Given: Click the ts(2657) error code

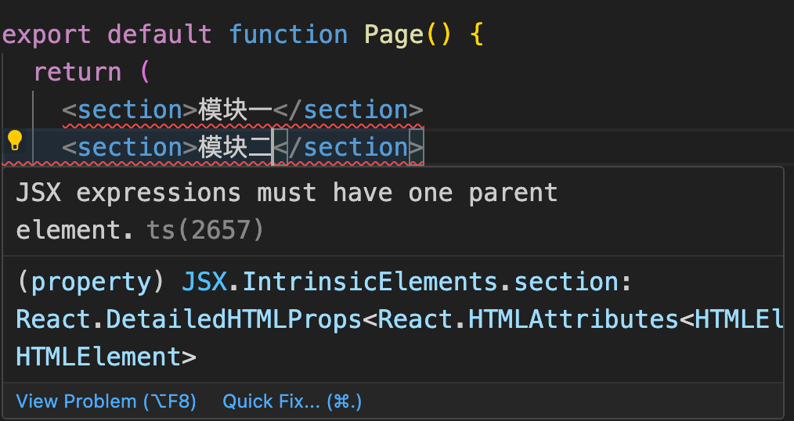Looking at the screenshot, I should tap(205, 230).
